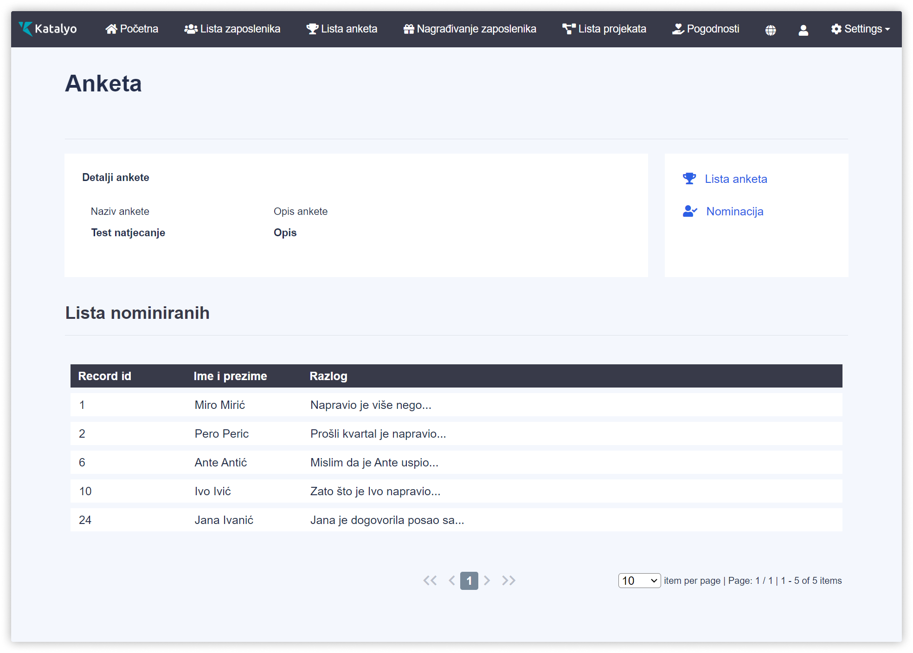Click the trophy icon beside Lista anketa link
The height and width of the screenshot is (653, 913).
(x=689, y=179)
